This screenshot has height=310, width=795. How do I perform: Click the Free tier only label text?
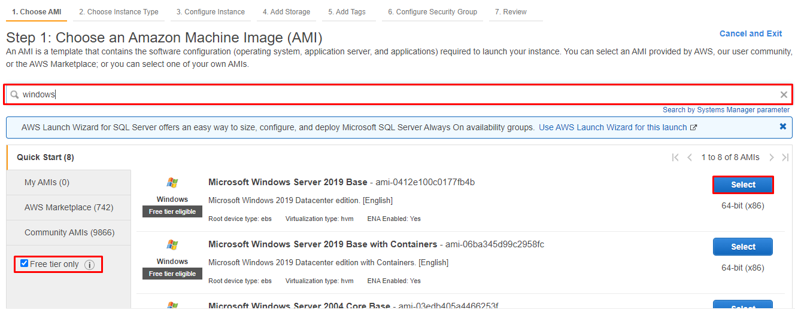54,264
